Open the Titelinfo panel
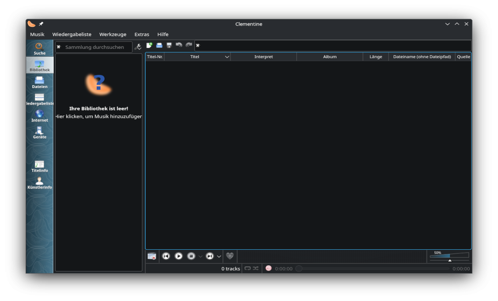 [40, 166]
